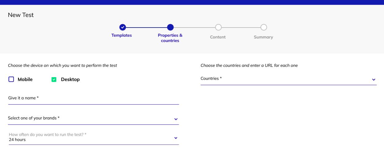Expand the test frequency 24 hours dropdown
This screenshot has width=384, height=154.
[89, 137]
